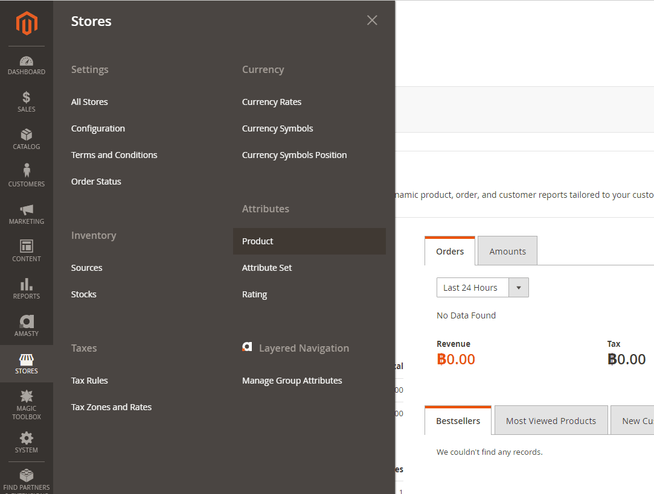654x494 pixels.
Task: Click the 'No Data Found' text
Action: 466,315
